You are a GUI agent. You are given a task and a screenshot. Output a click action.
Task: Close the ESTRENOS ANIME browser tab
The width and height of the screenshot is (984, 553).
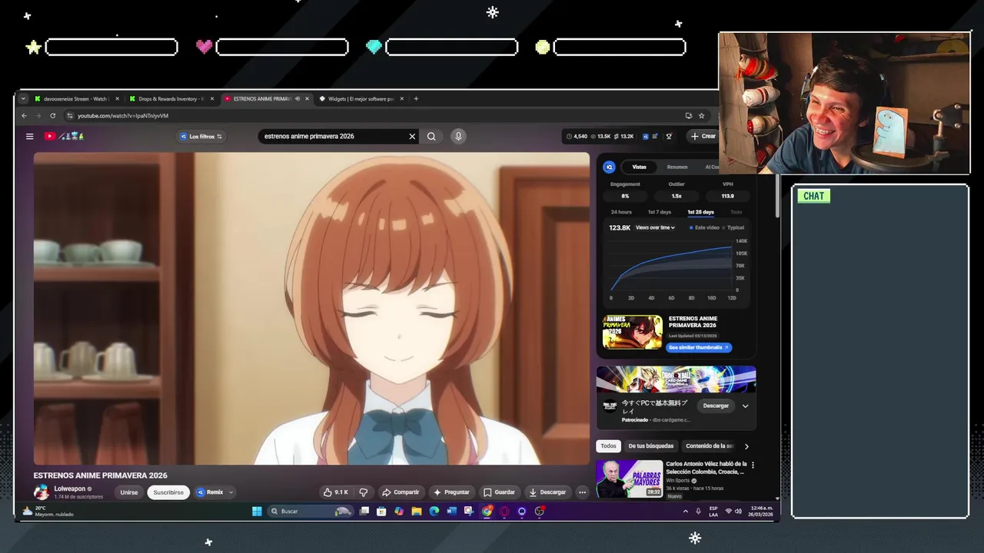[x=307, y=98]
